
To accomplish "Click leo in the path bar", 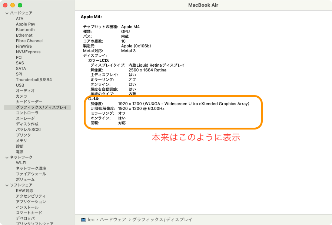I will (x=91, y=219).
